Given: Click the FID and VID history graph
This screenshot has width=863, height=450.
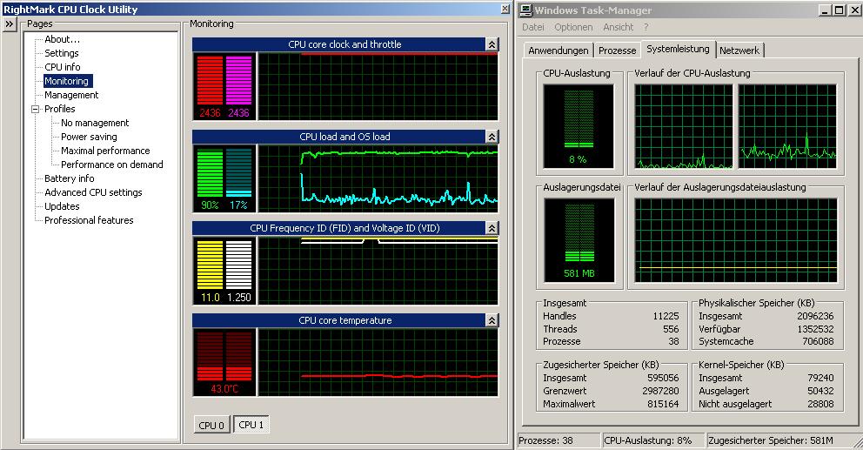Looking at the screenshot, I should point(378,271).
